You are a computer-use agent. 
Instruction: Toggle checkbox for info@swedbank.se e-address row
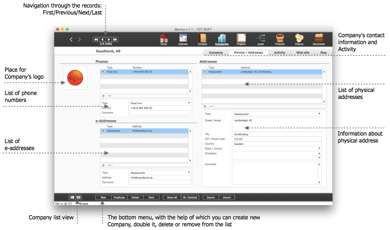click(x=103, y=131)
